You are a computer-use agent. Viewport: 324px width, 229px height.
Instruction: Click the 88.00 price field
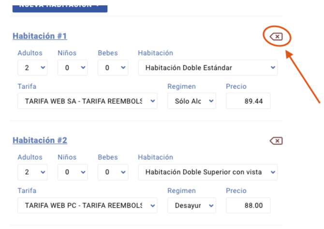pyautogui.click(x=248, y=205)
